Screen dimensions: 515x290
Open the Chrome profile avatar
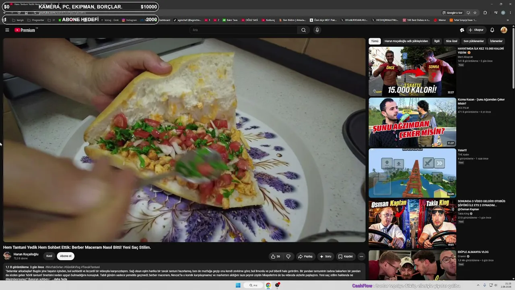pyautogui.click(x=503, y=12)
